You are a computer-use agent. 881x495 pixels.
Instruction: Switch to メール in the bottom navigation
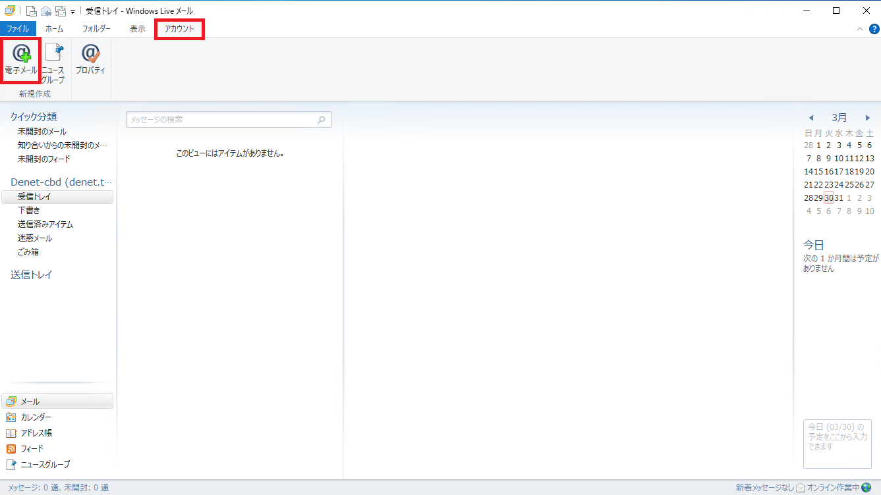tap(57, 402)
